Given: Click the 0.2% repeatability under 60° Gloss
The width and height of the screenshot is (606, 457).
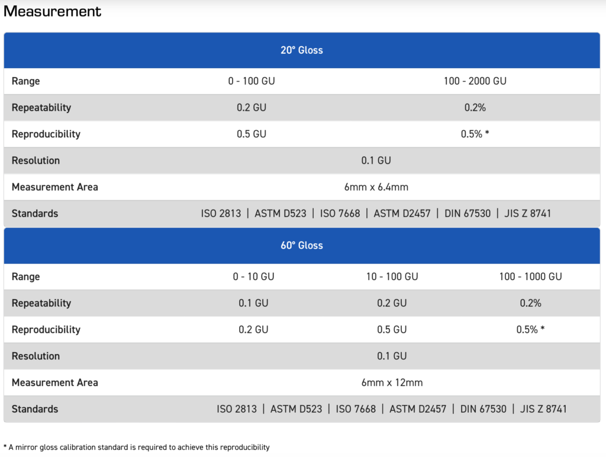Looking at the screenshot, I should point(530,303).
